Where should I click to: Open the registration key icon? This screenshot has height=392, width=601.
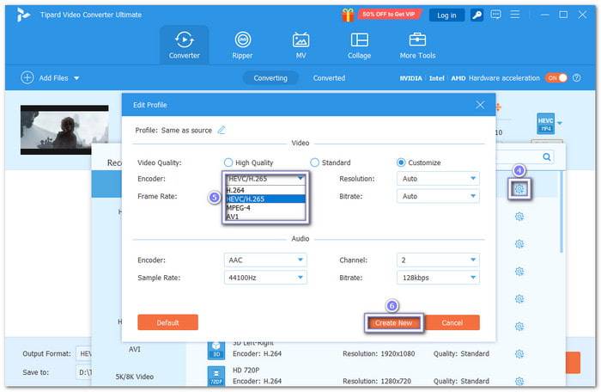point(477,15)
